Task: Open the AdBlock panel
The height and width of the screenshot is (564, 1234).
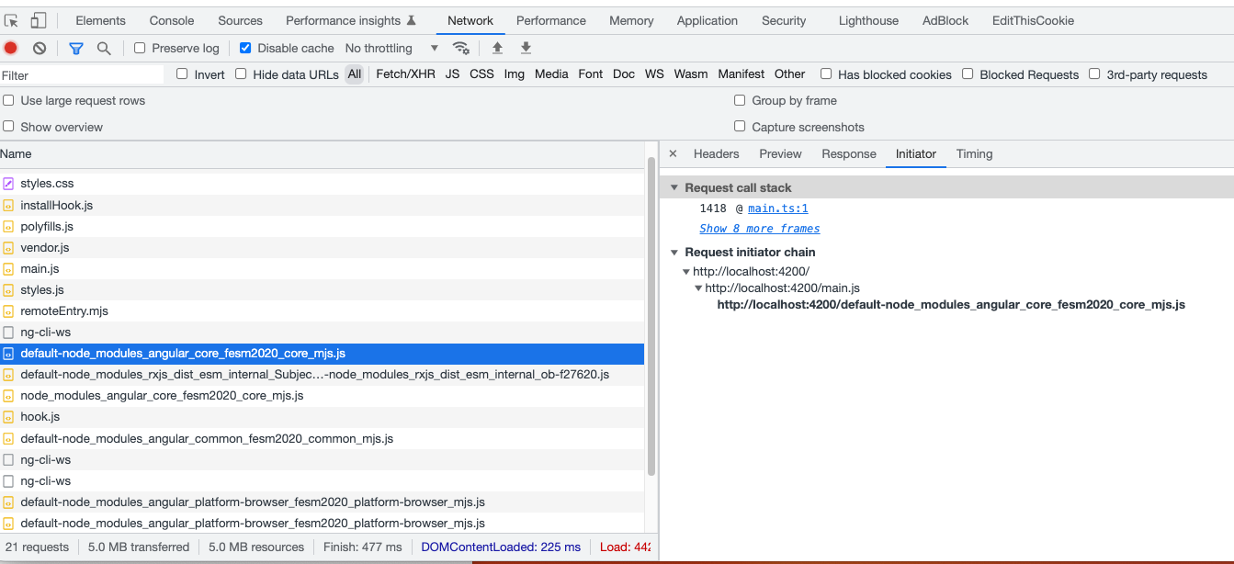Action: click(945, 20)
